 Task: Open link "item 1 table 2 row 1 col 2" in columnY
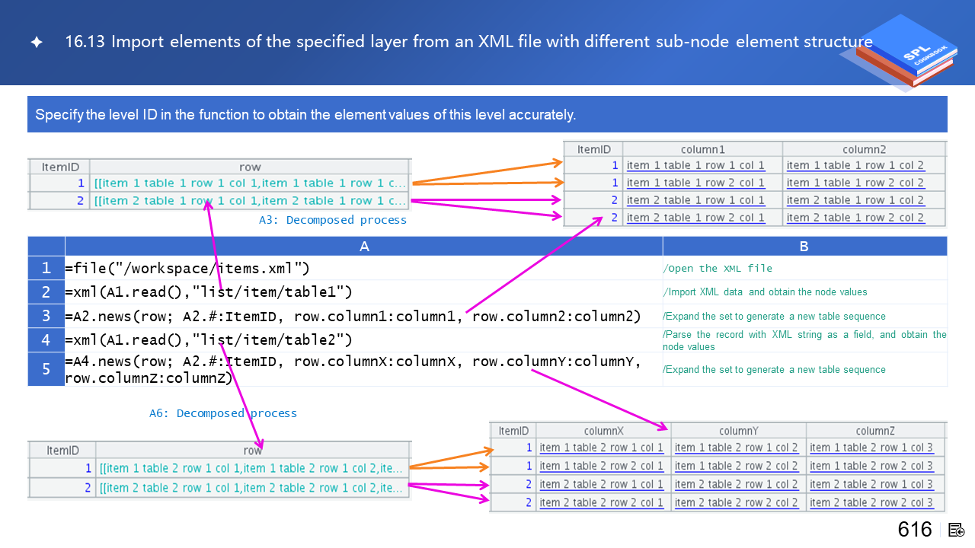coord(736,448)
